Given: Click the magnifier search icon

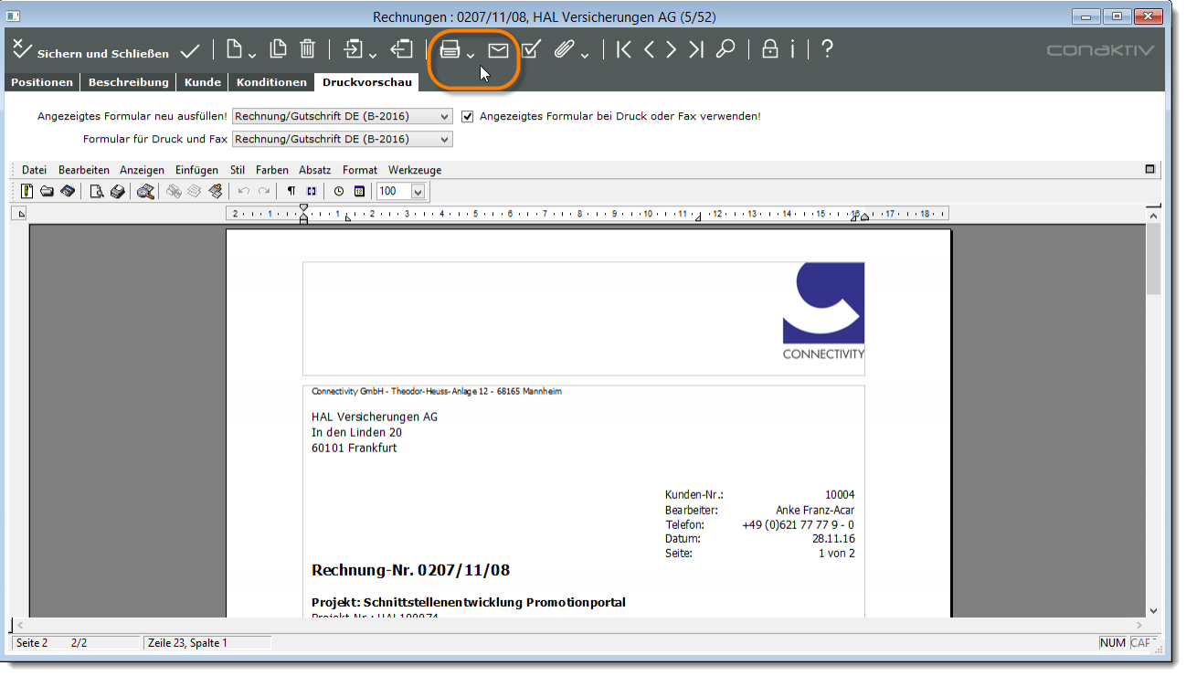Looking at the screenshot, I should [725, 49].
